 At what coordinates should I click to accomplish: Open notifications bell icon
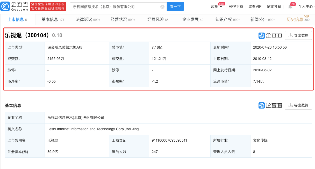(x=290, y=7)
